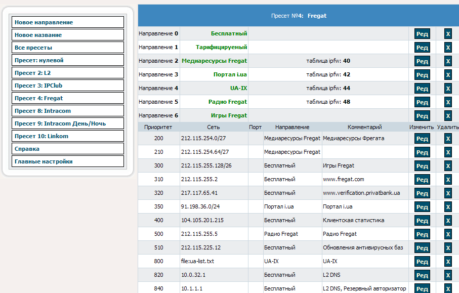Delete the 10.1.1.1 Резервный авторизатор rule
Image resolution: width=459 pixels, height=293 pixels.
click(448, 288)
